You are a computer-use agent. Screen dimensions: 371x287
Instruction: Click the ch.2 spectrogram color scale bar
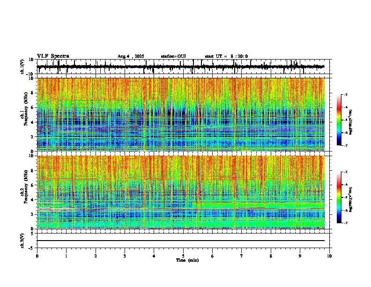(339, 197)
